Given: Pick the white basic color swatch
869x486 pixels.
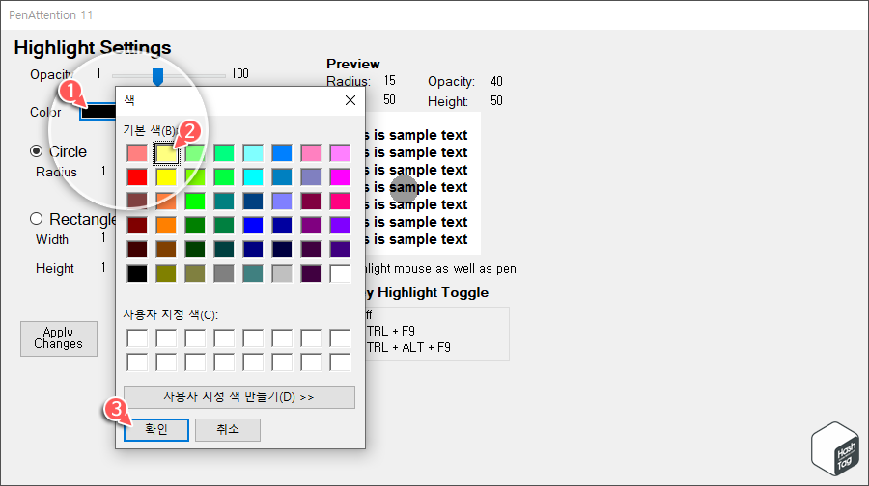Looking at the screenshot, I should [x=340, y=274].
